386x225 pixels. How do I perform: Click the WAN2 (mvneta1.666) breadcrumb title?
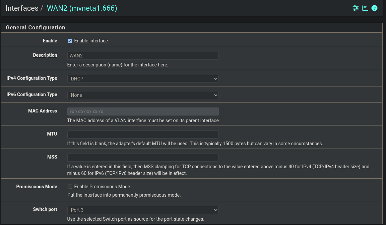click(82, 8)
